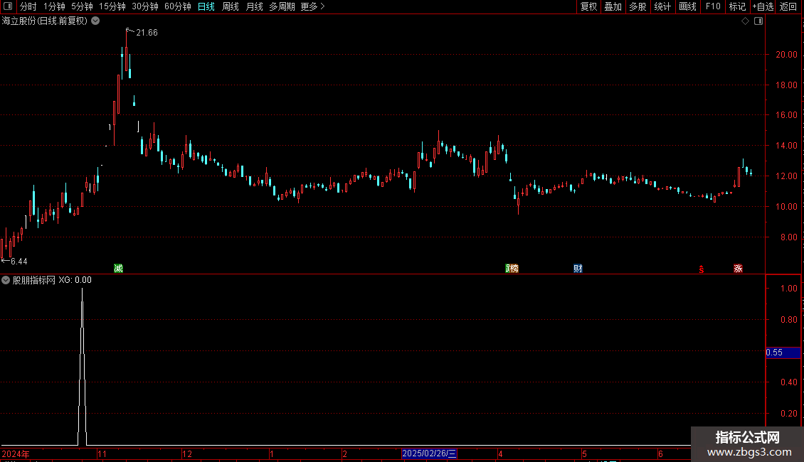
Task: Switch to 60分钟 chart period
Action: pyautogui.click(x=178, y=6)
